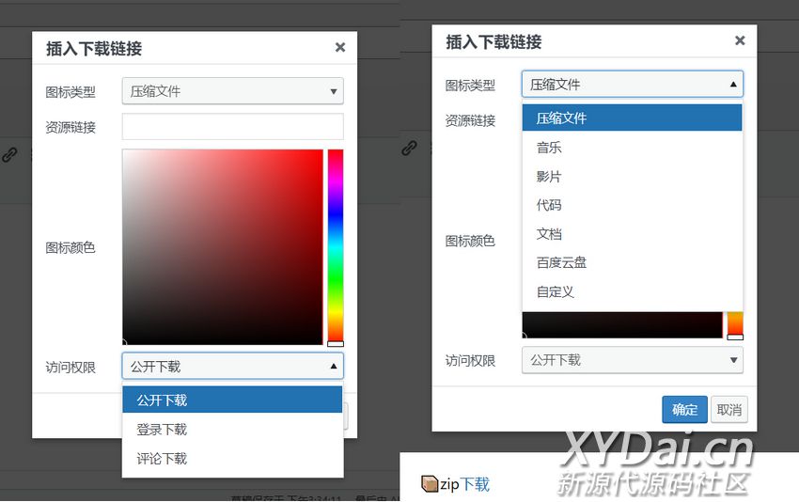Pick 代码 from icon type list
The height and width of the screenshot is (502, 799).
point(549,205)
